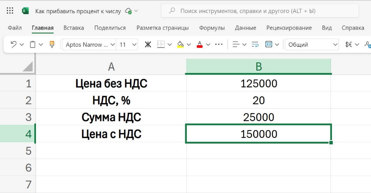Toggle wrap text in cell
Image resolution: width=371 pixels, height=193 pixels.
tap(255, 45)
